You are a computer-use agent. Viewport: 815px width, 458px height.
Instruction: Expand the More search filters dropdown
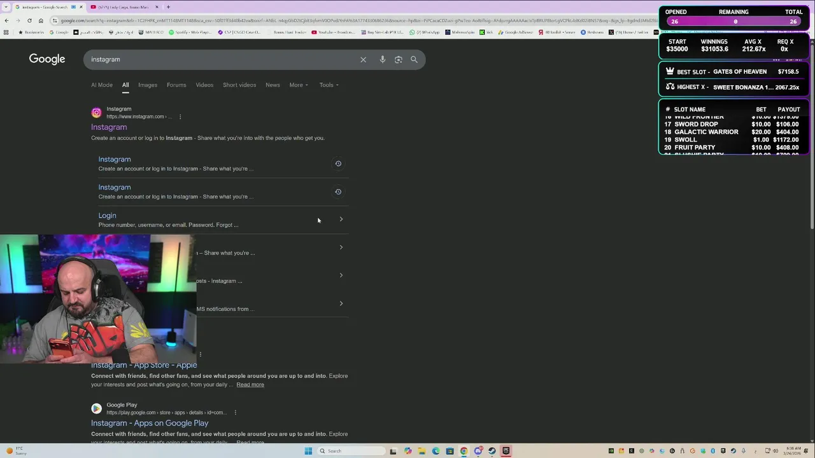(299, 85)
